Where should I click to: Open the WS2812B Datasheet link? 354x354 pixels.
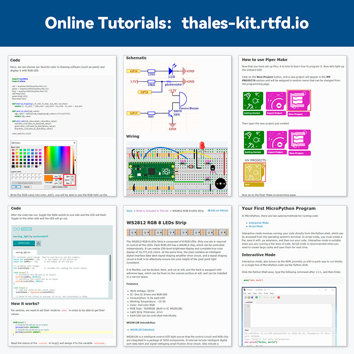click(142, 330)
